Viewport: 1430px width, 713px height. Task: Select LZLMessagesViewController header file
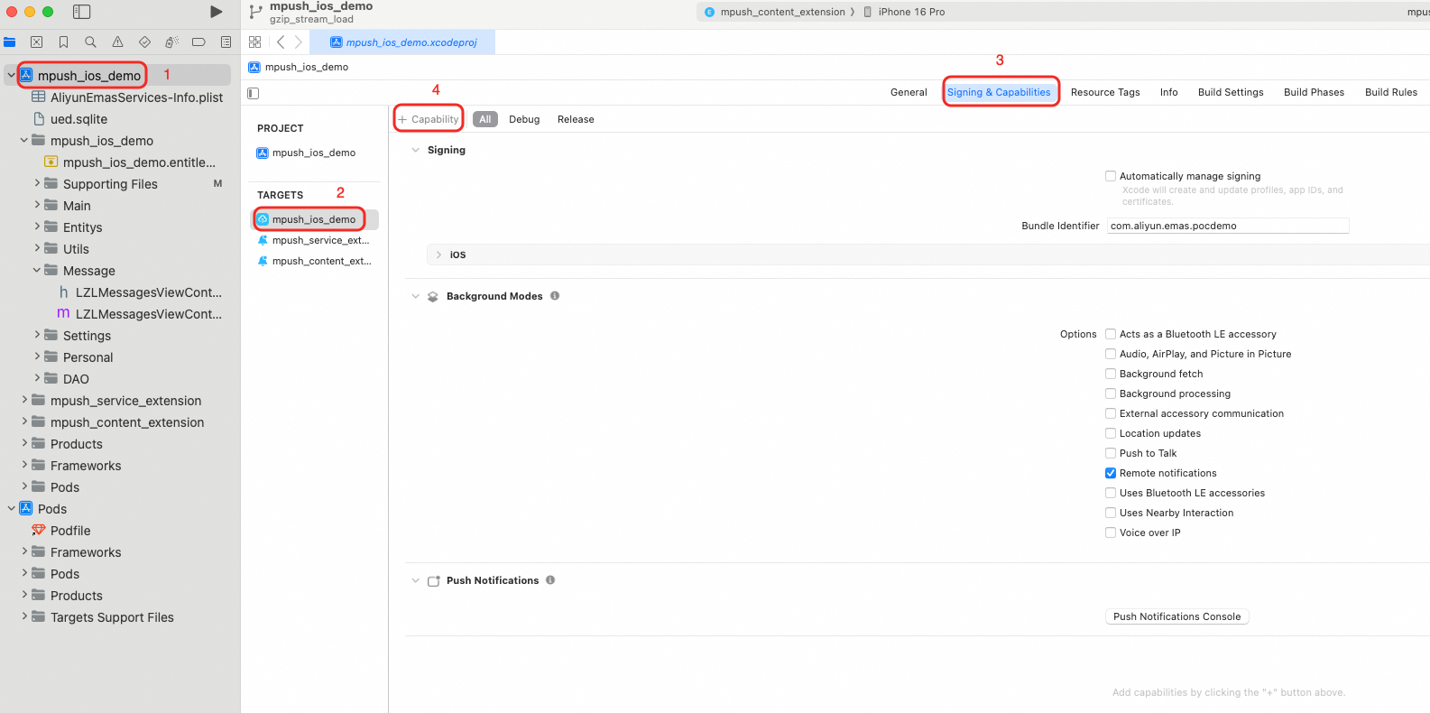[x=149, y=292]
